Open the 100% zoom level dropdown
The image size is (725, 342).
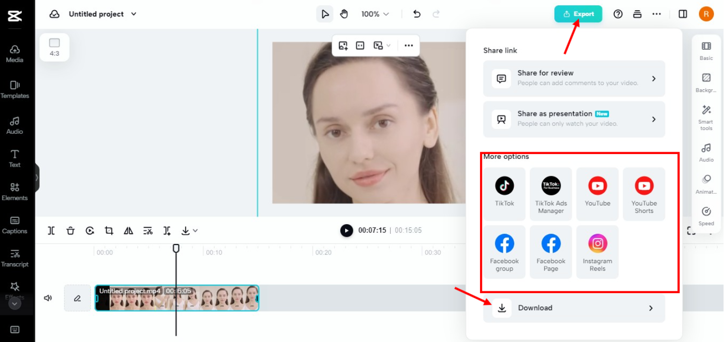(375, 14)
